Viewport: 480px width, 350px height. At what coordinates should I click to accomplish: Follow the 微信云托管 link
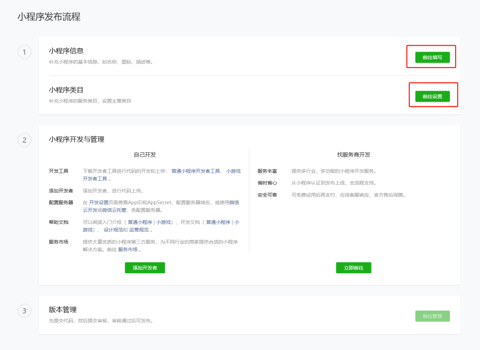[x=113, y=210]
